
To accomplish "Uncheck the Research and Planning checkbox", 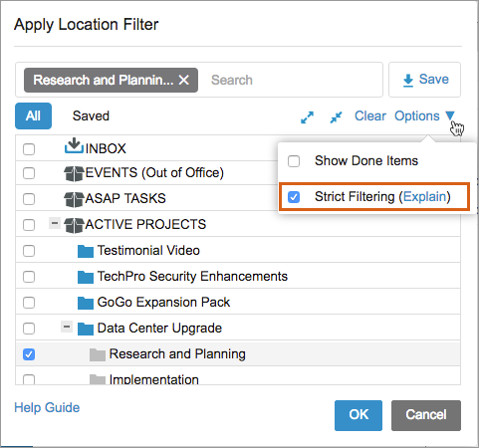I will [29, 354].
